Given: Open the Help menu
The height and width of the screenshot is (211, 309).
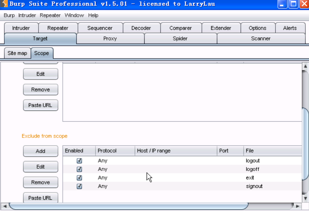Looking at the screenshot, I should 93,15.
